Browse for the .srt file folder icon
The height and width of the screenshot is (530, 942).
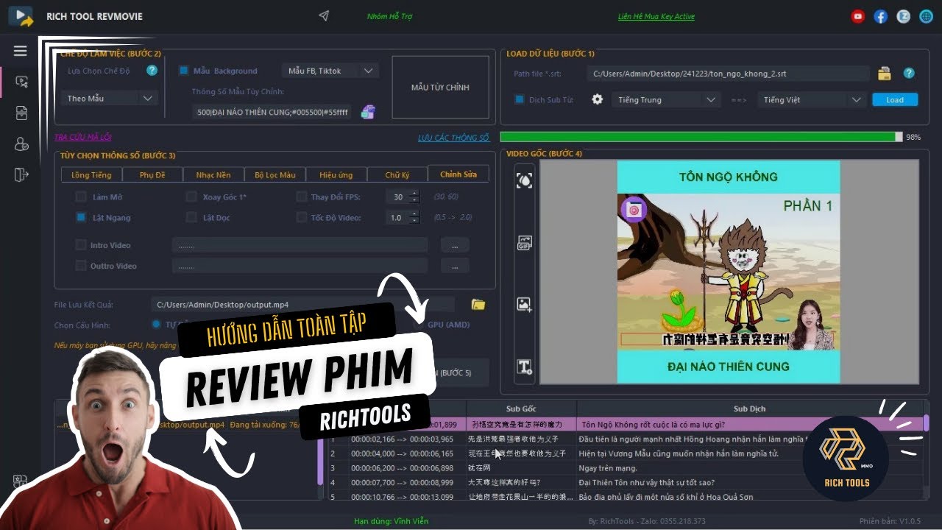(x=885, y=74)
